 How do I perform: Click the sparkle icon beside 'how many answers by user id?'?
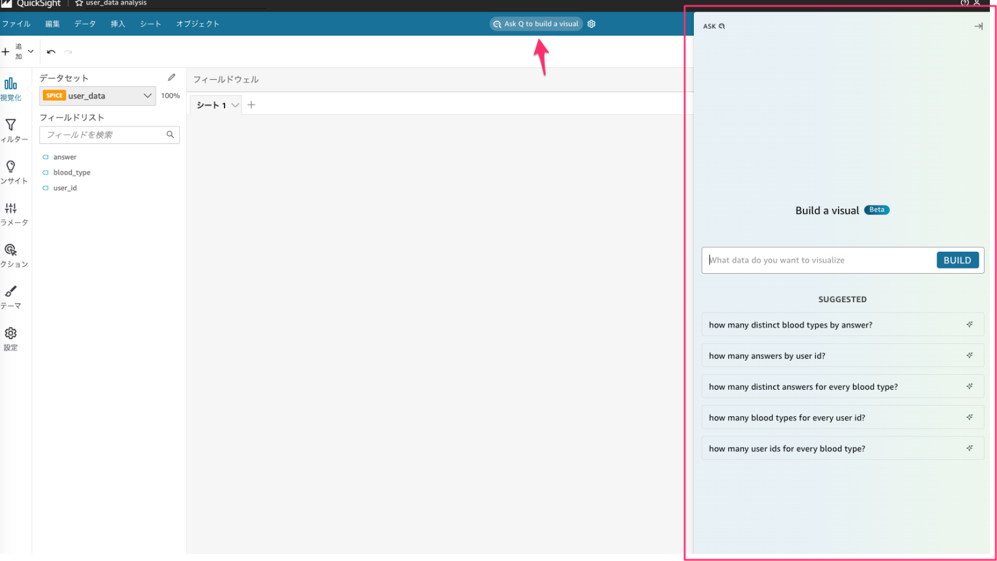tap(969, 355)
